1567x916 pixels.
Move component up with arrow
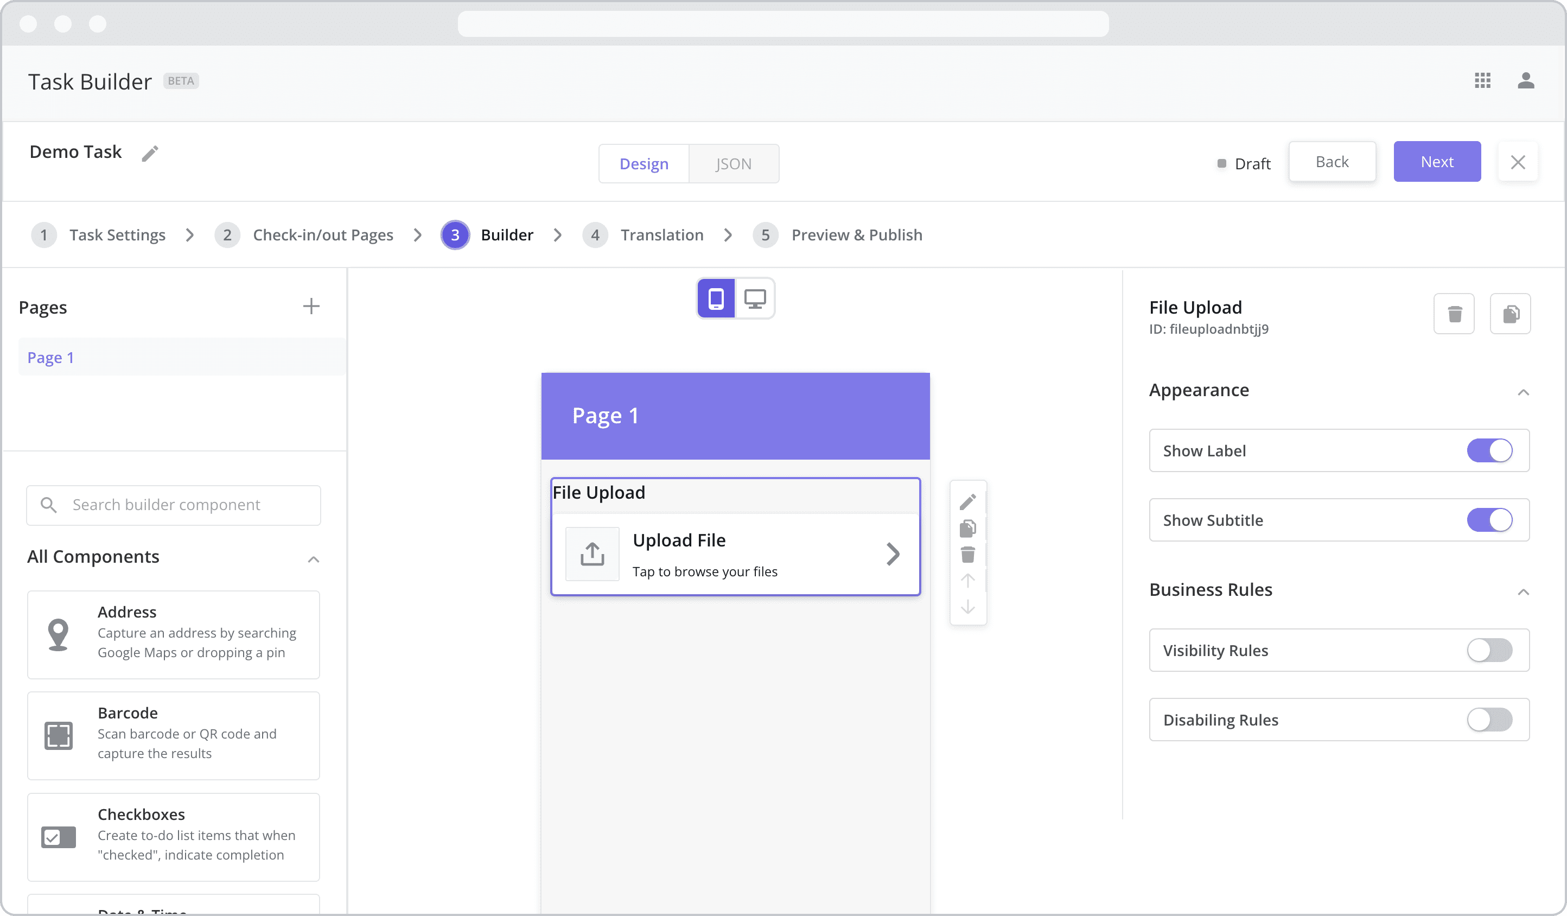[967, 580]
